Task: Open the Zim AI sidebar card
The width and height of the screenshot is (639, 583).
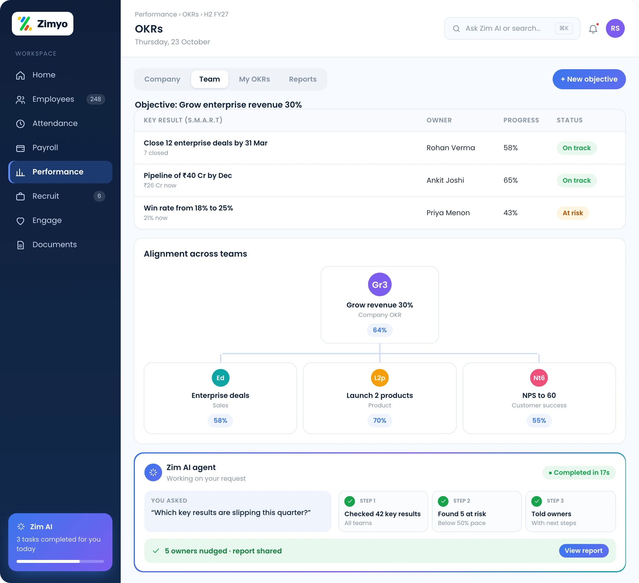Action: point(60,542)
